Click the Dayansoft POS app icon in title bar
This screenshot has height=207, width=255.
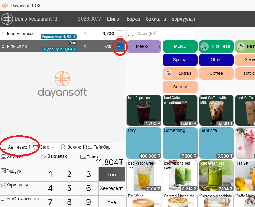[x=5, y=5]
